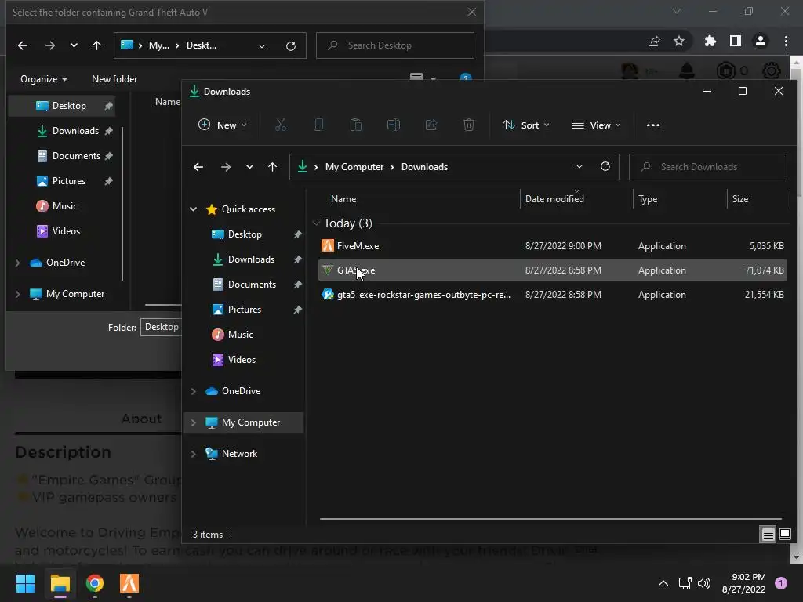Go forward in Downloads window
This screenshot has height=602, width=803.
(x=225, y=167)
